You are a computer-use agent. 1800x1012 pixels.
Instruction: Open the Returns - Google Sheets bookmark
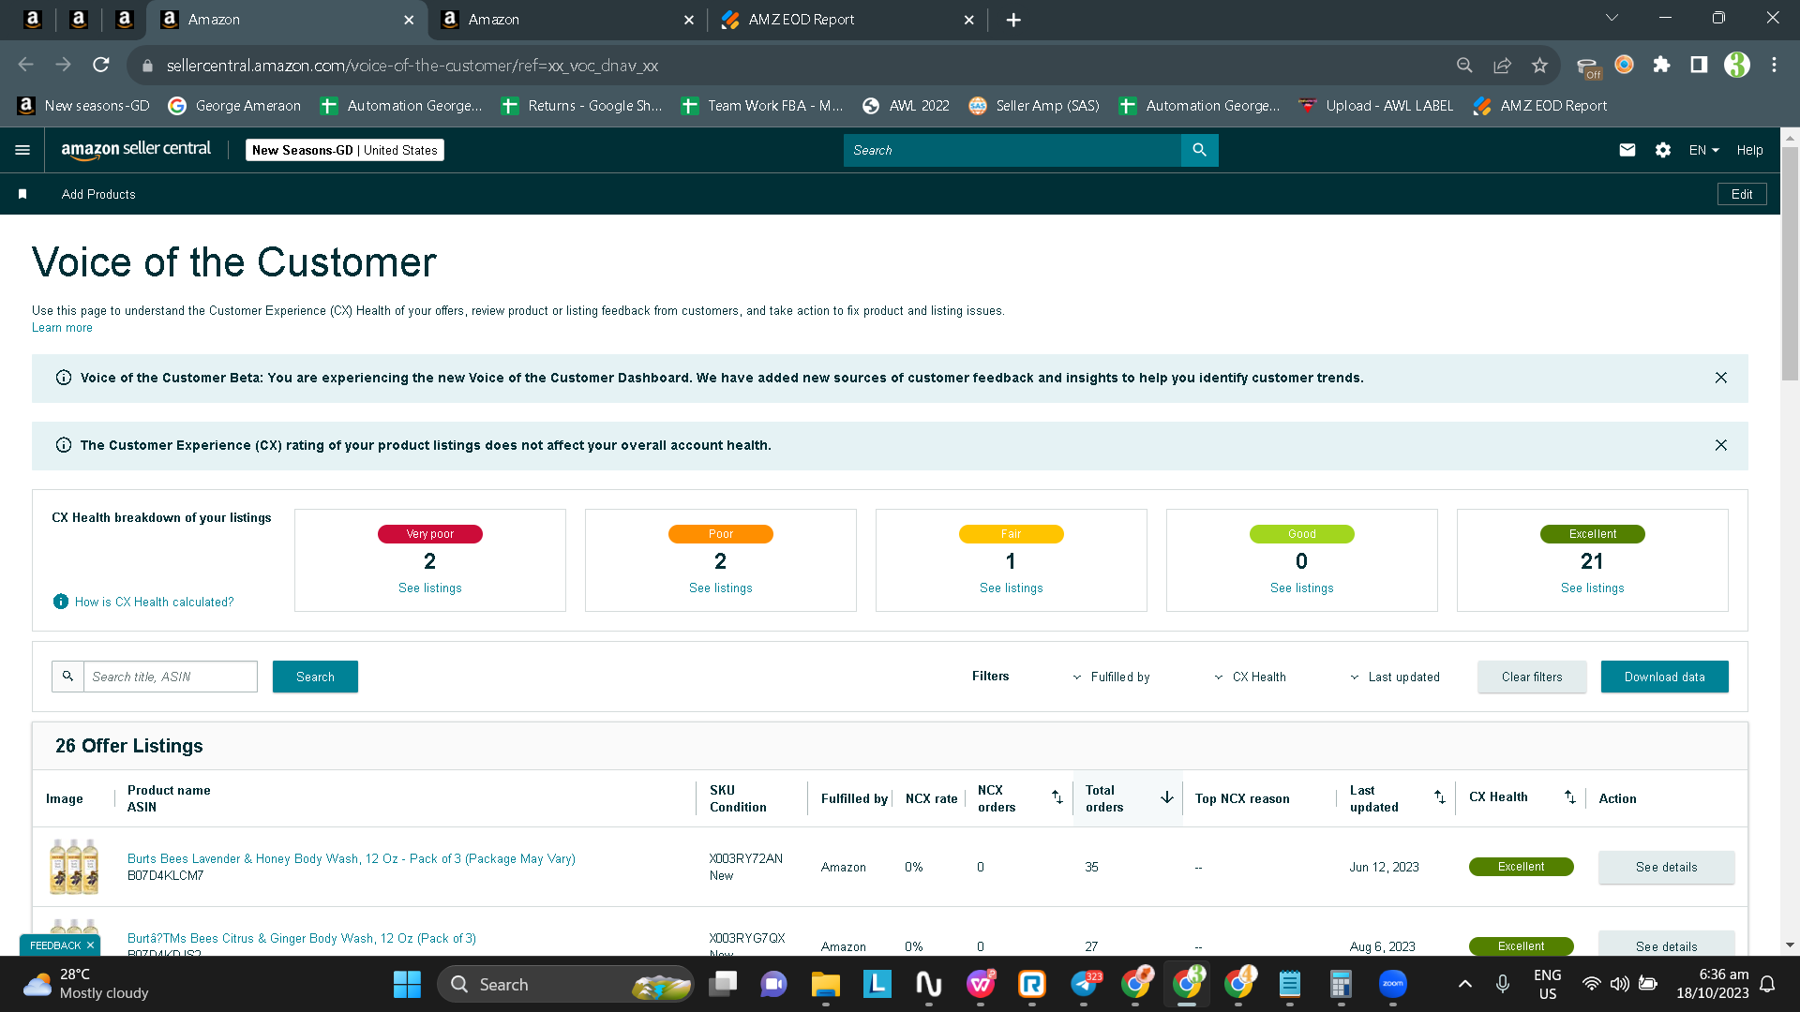pos(581,106)
